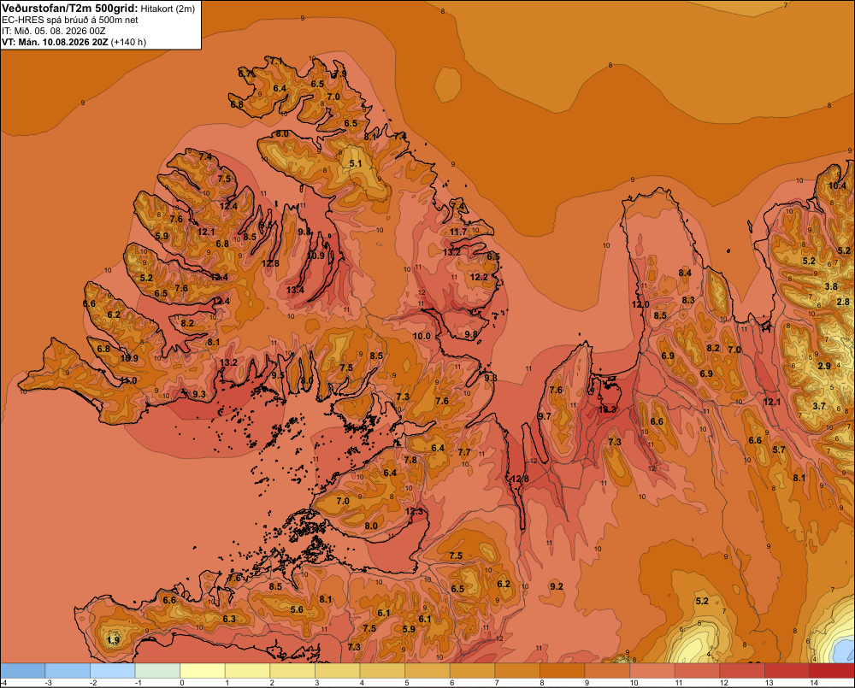
Task: Click the Veðurstofan/T2m 500grid title text
Action: click(x=70, y=8)
